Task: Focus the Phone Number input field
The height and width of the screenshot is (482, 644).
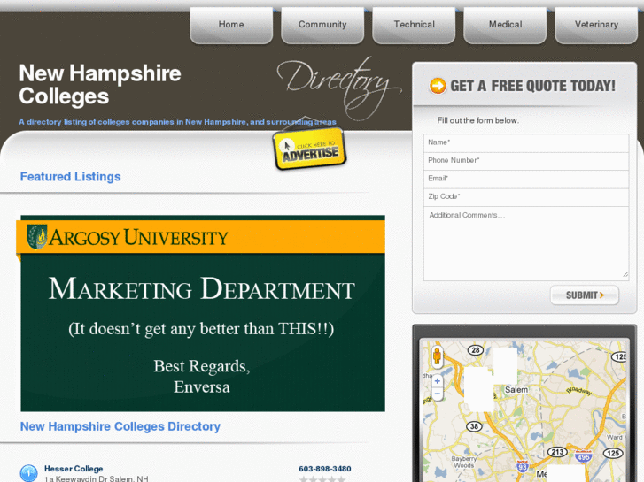Action: [x=526, y=161]
